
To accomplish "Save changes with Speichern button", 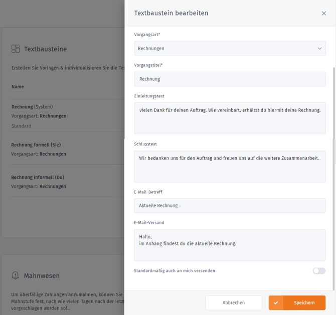I will coord(297,302).
